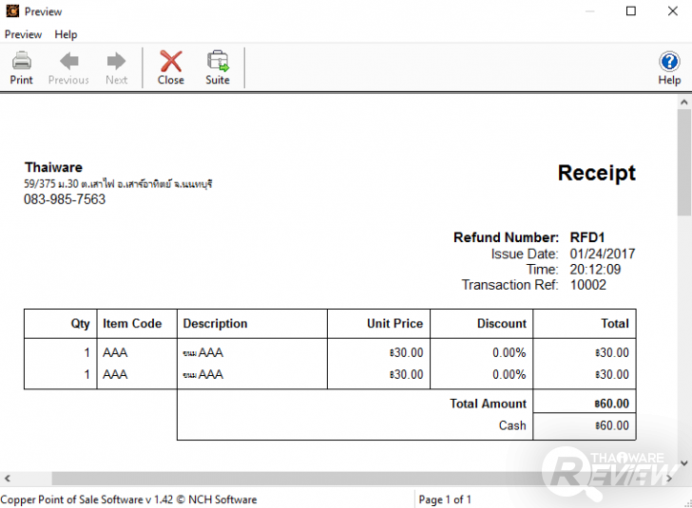The image size is (692, 508).
Task: Click the "Description" column header
Action: coord(215,324)
